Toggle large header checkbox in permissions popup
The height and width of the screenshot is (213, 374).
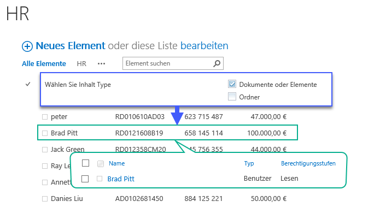pyautogui.click(x=85, y=163)
